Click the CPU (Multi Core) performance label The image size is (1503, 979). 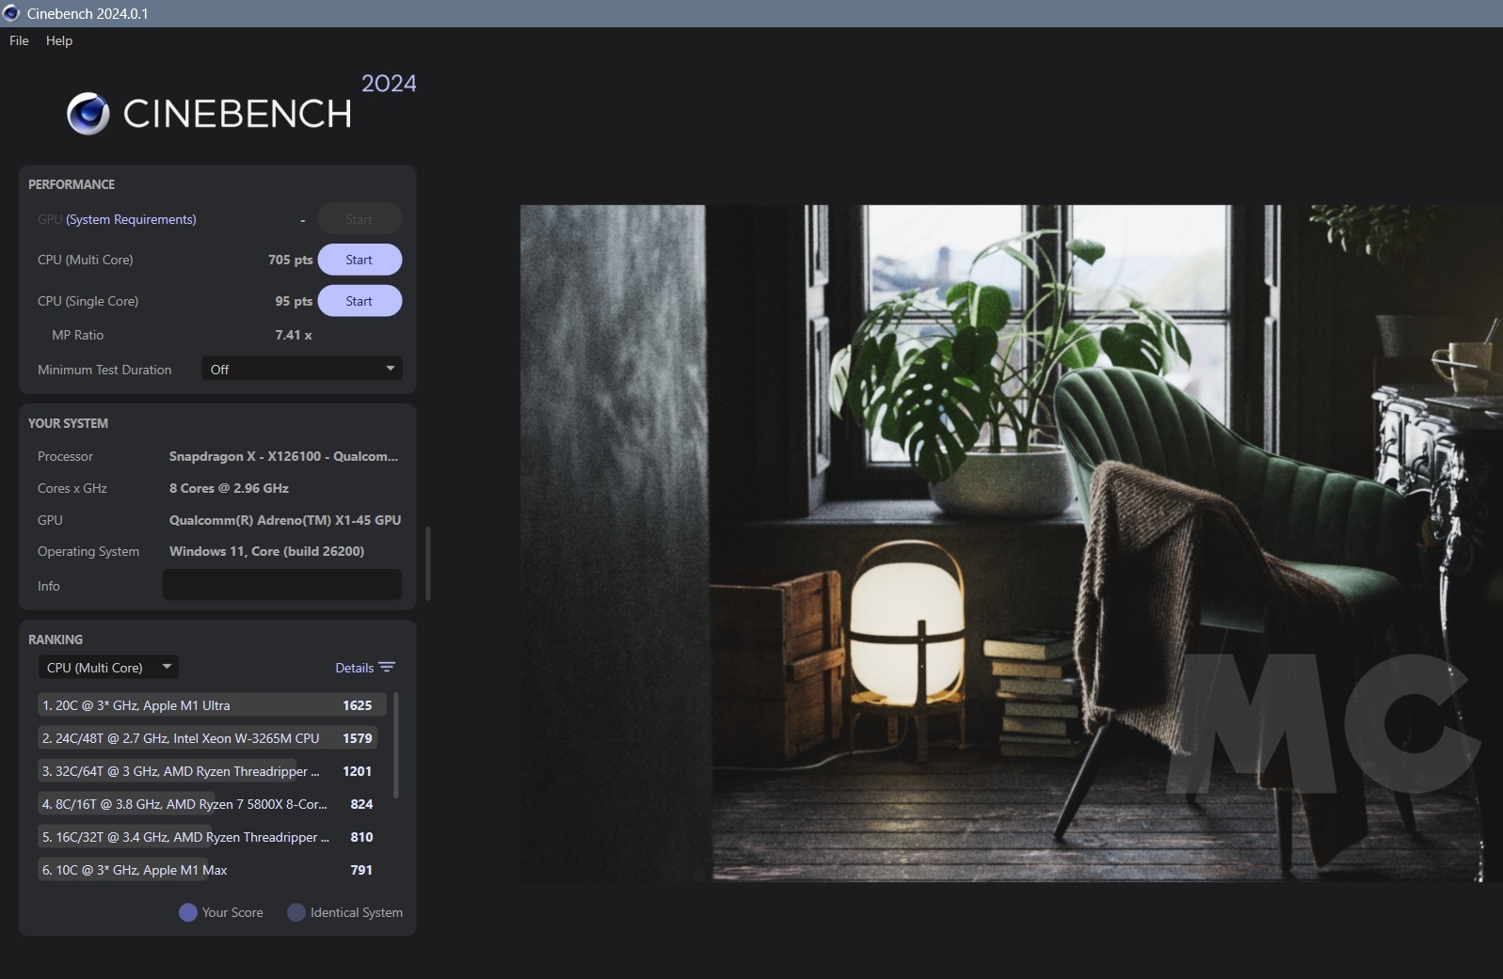tap(85, 260)
